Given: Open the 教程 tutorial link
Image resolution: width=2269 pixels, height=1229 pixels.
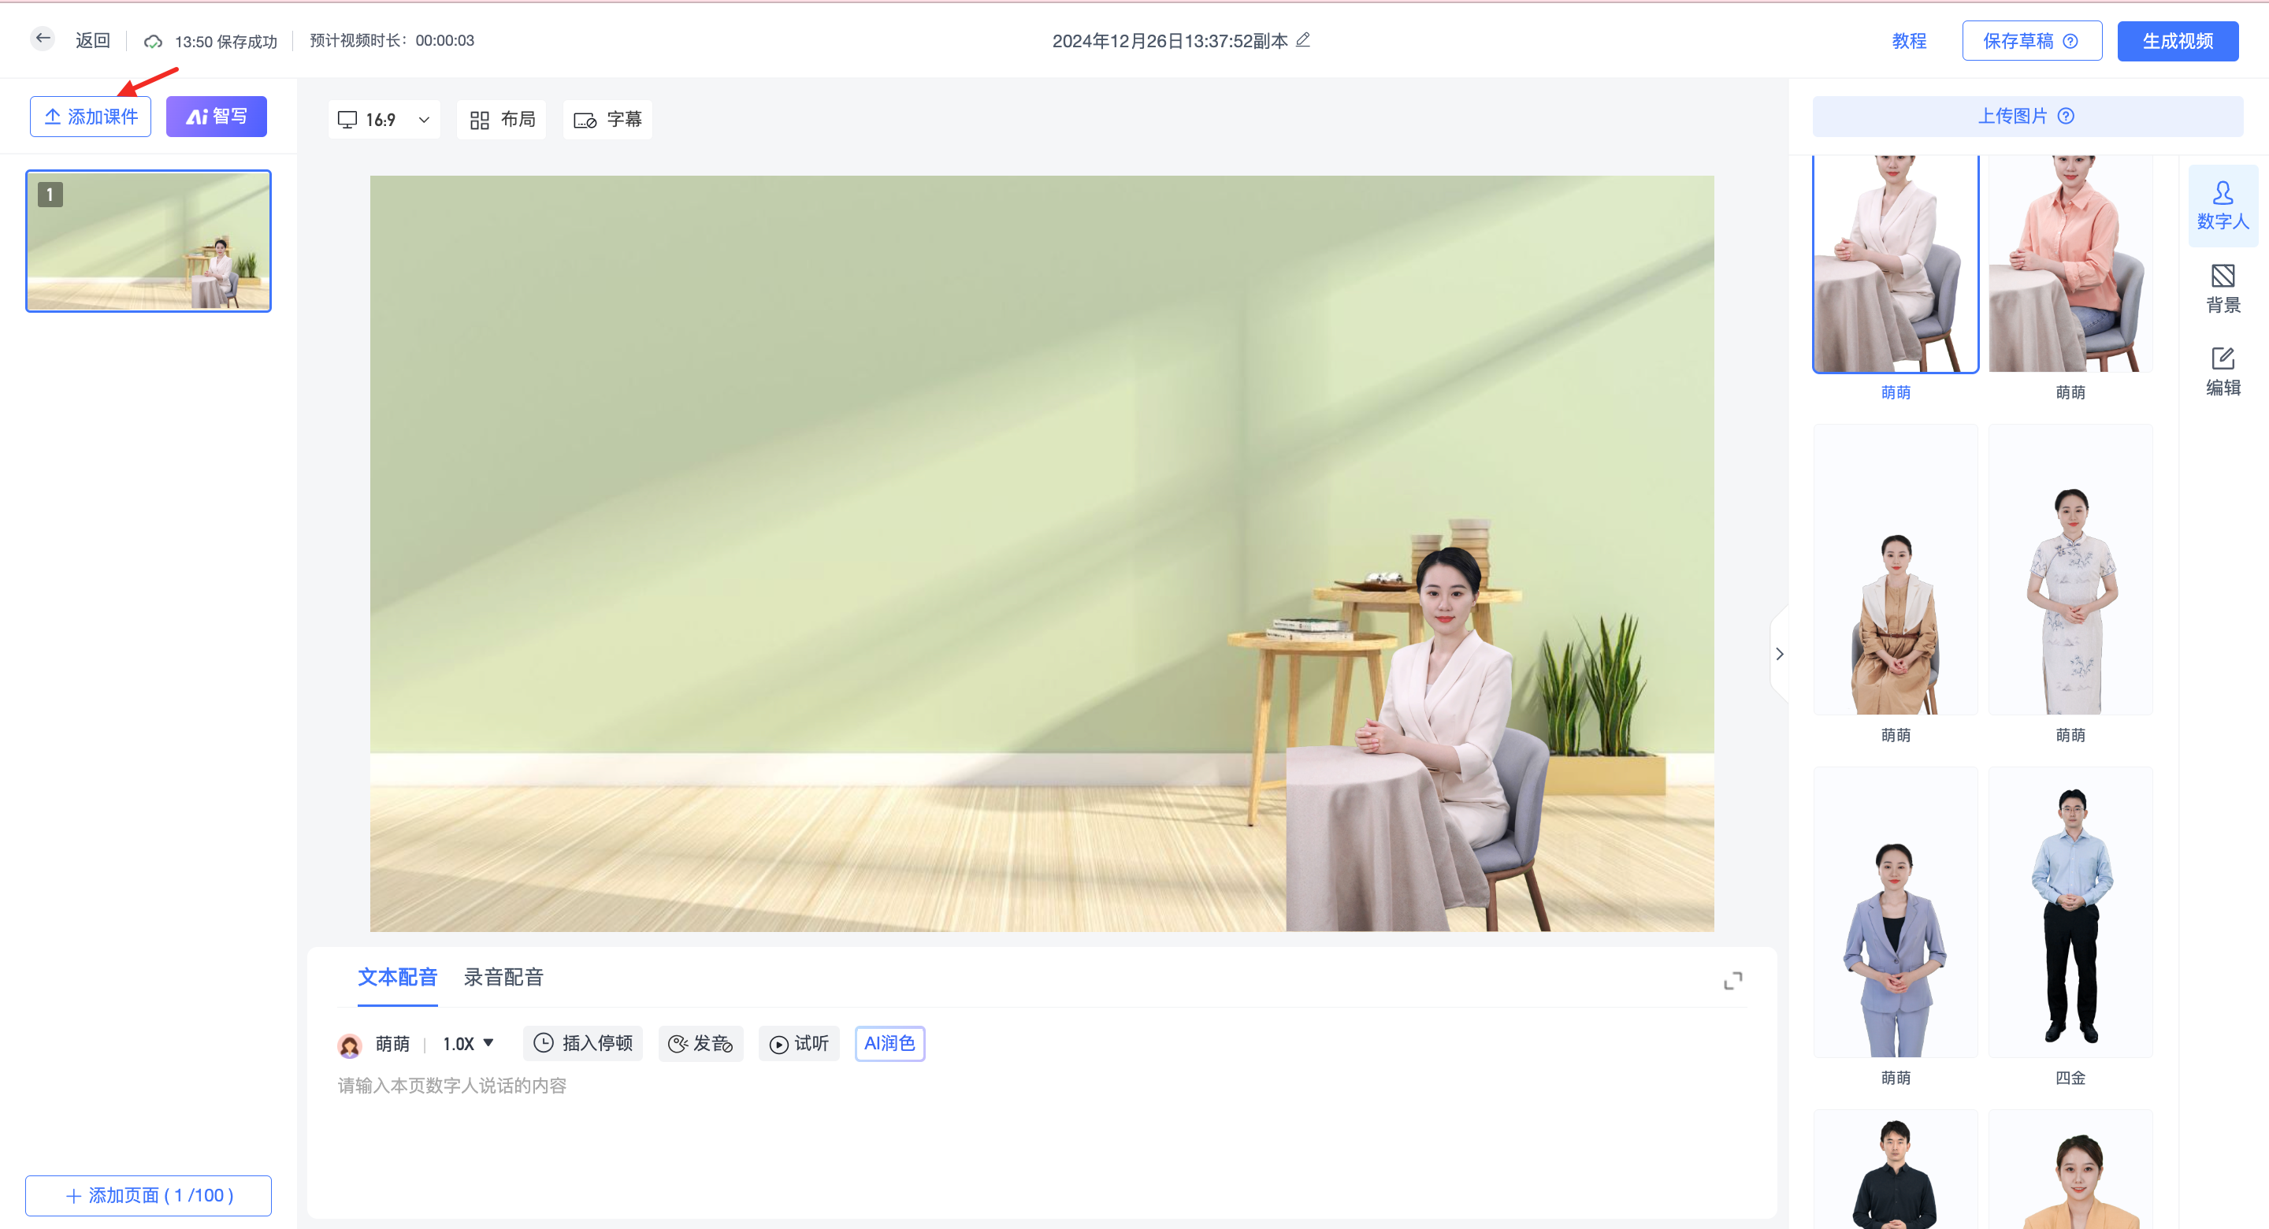Looking at the screenshot, I should [1909, 42].
